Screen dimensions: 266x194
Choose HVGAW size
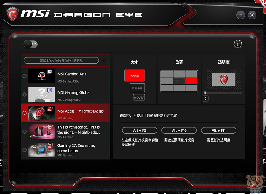tap(138, 88)
